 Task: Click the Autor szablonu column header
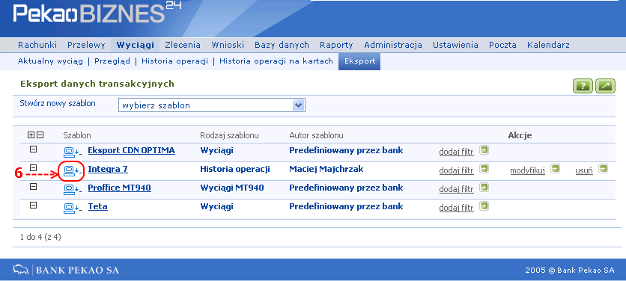pyautogui.click(x=316, y=135)
